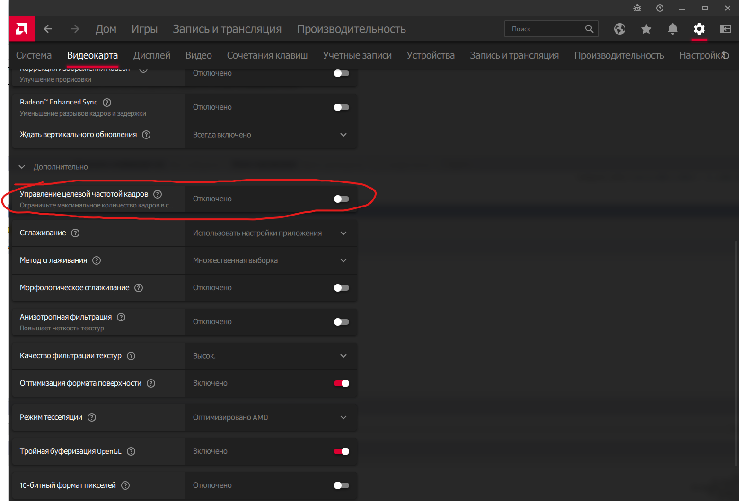The width and height of the screenshot is (739, 501).
Task: Go back with the left arrow
Action: coord(48,29)
